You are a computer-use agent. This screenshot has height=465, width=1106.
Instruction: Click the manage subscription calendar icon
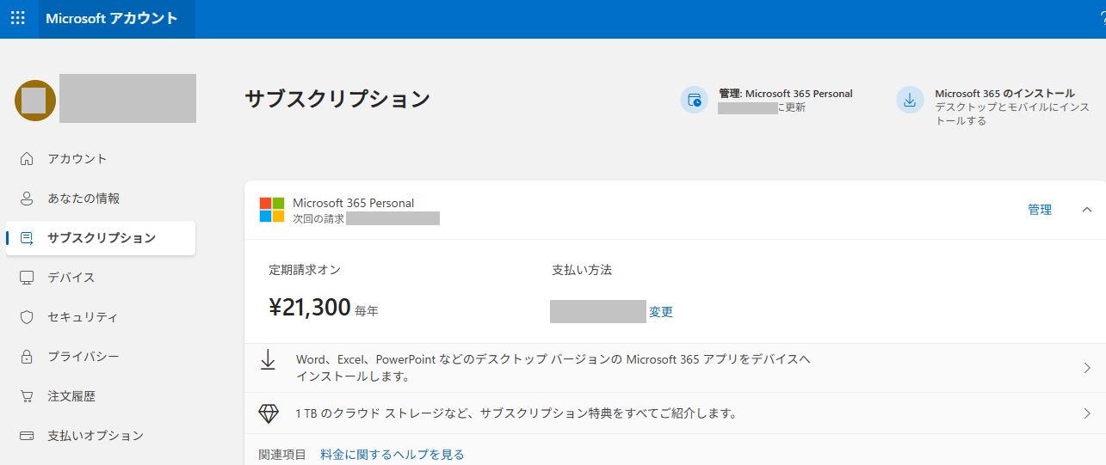click(x=695, y=100)
